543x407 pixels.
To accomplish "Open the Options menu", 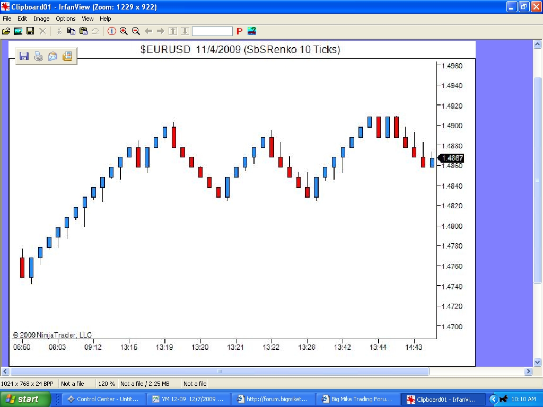I will pyautogui.click(x=65, y=19).
